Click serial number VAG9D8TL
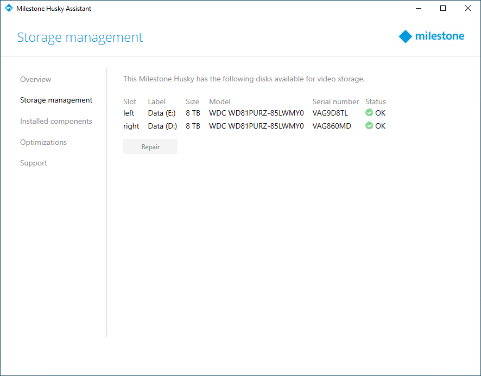Screen dimensions: 481x376 click(x=330, y=113)
